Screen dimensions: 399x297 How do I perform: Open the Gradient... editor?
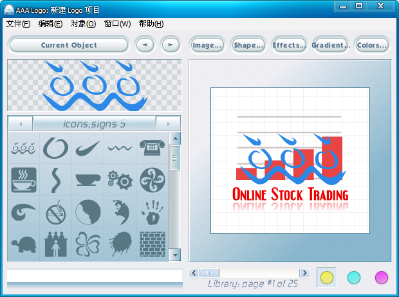click(x=331, y=45)
